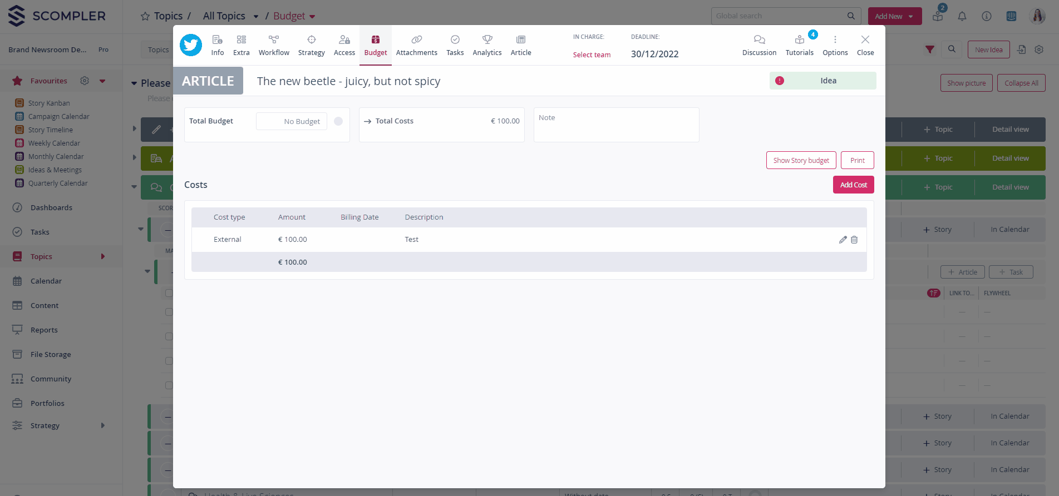Screen dimensions: 1059x496
Task: Click the No Budget input field
Action: (290, 121)
